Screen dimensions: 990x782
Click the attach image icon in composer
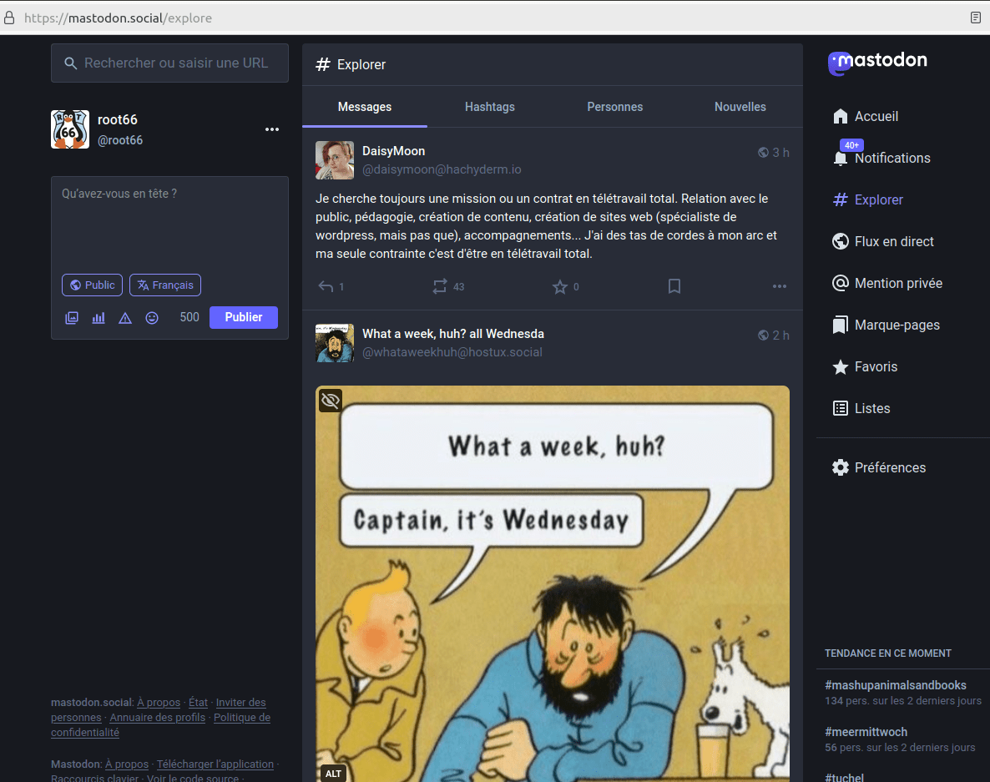[72, 318]
